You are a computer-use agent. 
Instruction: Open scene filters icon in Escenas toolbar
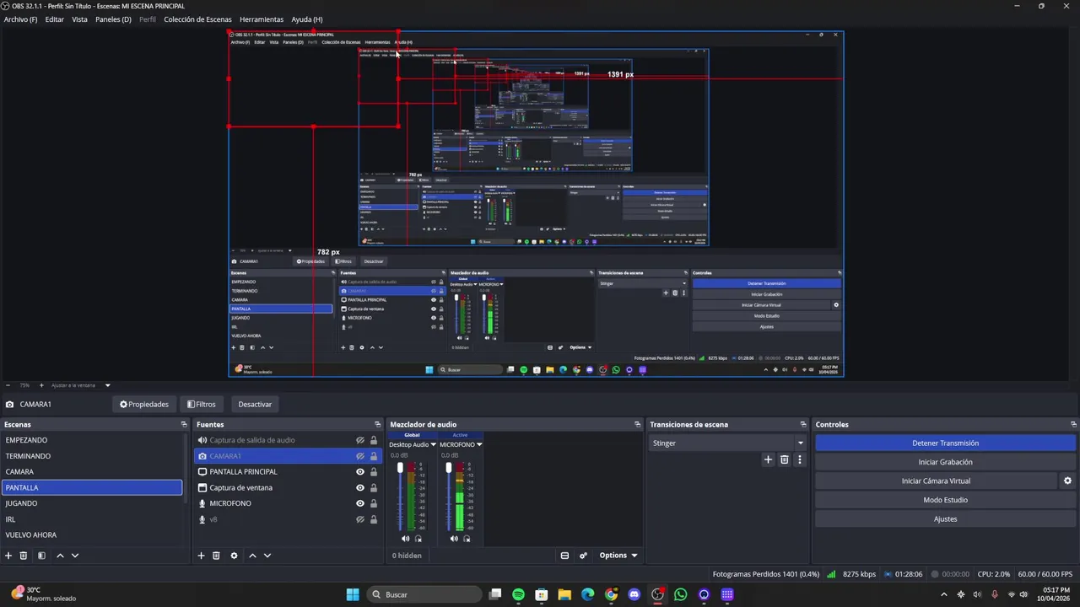(x=41, y=556)
